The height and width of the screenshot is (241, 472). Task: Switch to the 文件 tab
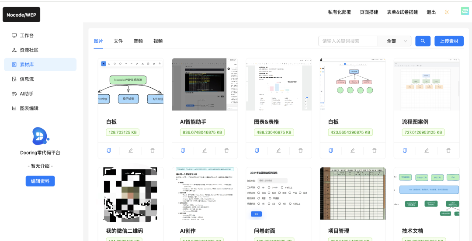(x=118, y=41)
